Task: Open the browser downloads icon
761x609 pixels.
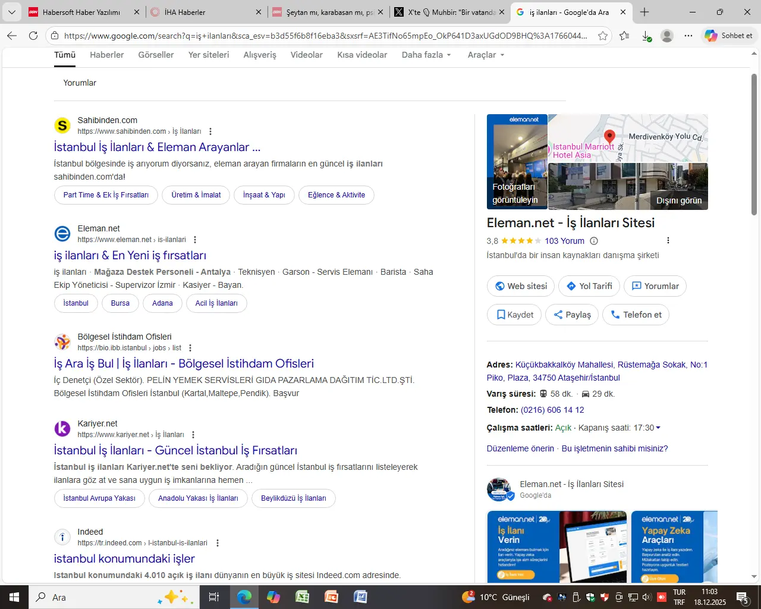Action: click(x=646, y=36)
